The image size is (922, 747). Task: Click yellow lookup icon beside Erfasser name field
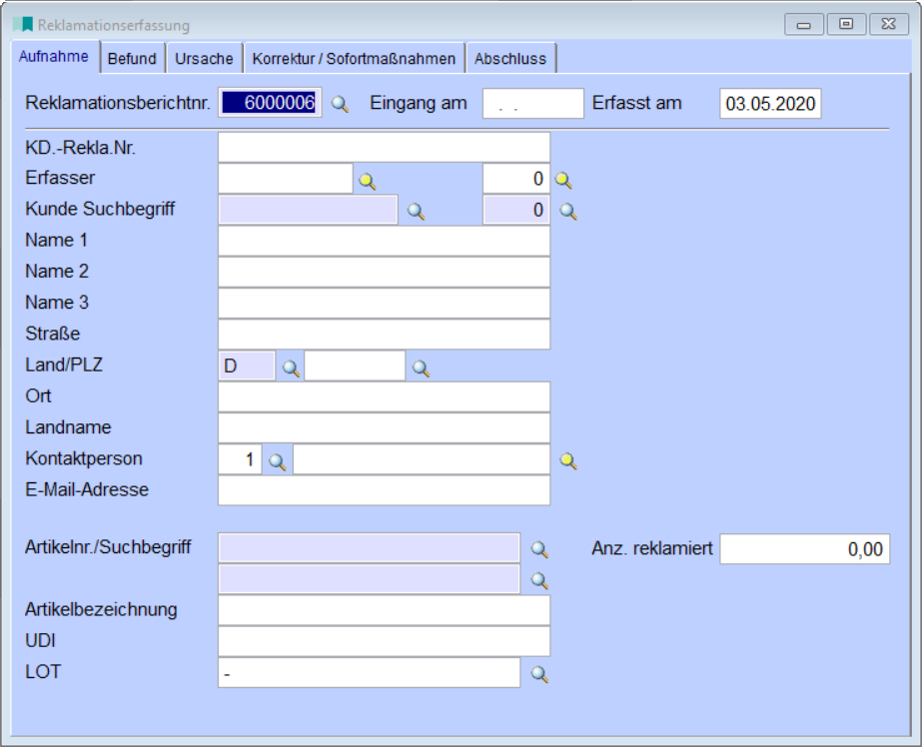(x=368, y=181)
